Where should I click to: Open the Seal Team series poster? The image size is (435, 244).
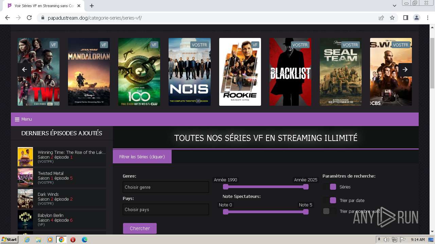click(341, 72)
